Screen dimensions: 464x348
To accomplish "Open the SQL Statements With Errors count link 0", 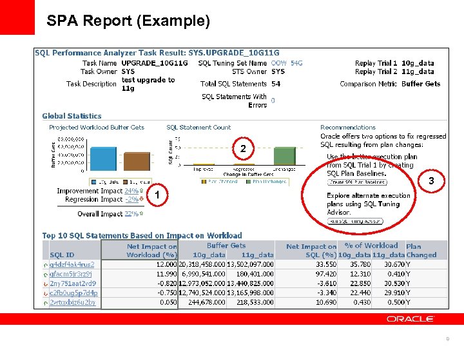I will (x=273, y=101).
